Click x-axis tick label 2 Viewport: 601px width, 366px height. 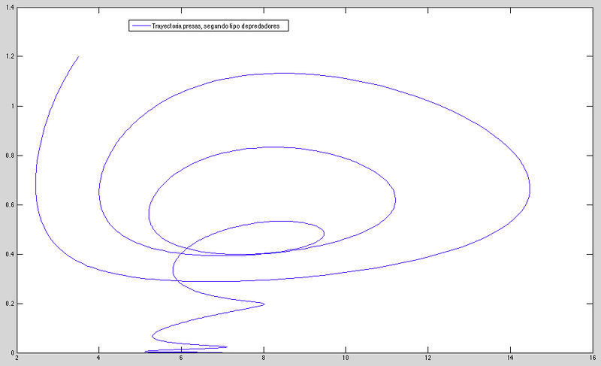pyautogui.click(x=17, y=359)
